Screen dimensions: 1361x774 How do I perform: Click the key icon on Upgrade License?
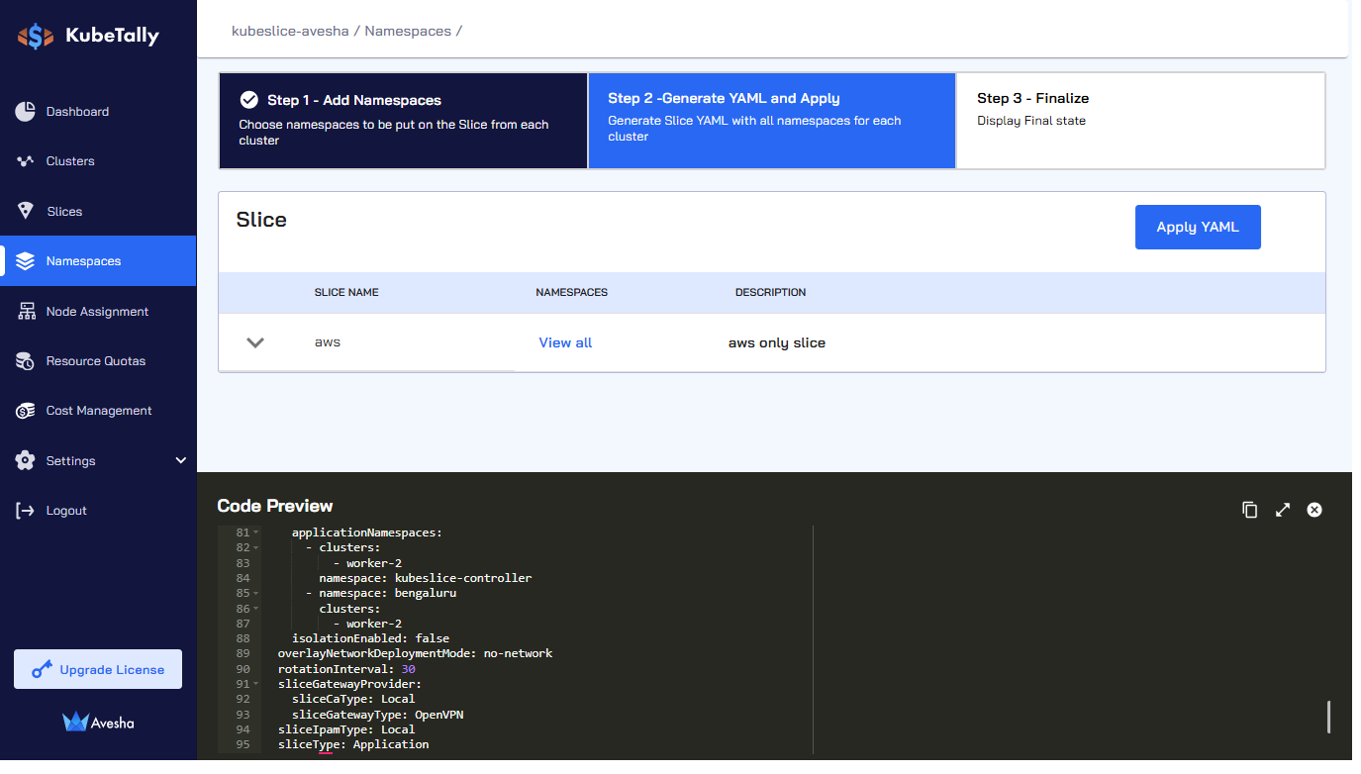(x=42, y=670)
